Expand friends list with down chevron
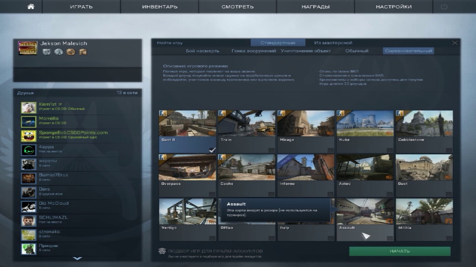 coord(77,258)
